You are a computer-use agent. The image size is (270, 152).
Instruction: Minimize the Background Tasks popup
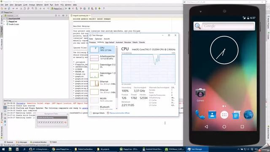pyautogui.click(x=67, y=114)
